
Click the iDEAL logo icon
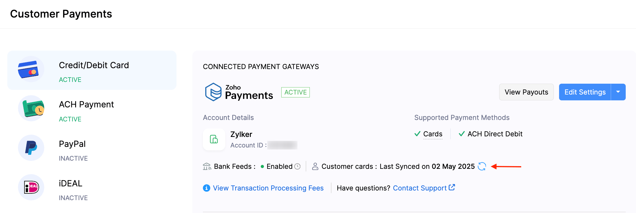31,187
